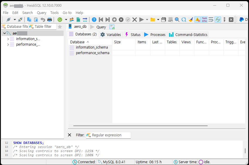Select the aero_db host tab
249x165 pixels.
(x=78, y=27)
